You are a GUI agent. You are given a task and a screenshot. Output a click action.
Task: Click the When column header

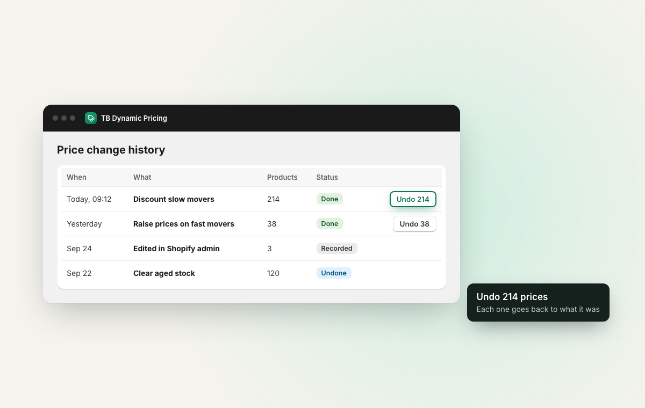[76, 177]
